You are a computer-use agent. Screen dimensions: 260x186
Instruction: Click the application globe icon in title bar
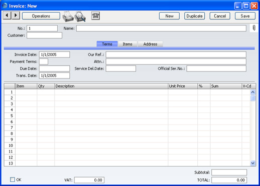tap(5, 5)
